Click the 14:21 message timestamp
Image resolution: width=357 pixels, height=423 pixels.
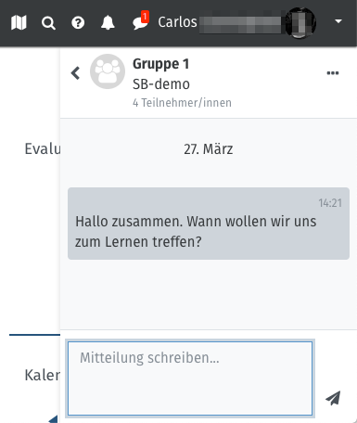point(330,203)
